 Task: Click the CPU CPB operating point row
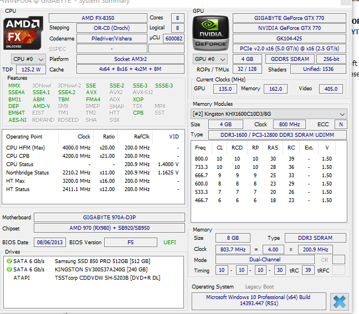point(93,156)
